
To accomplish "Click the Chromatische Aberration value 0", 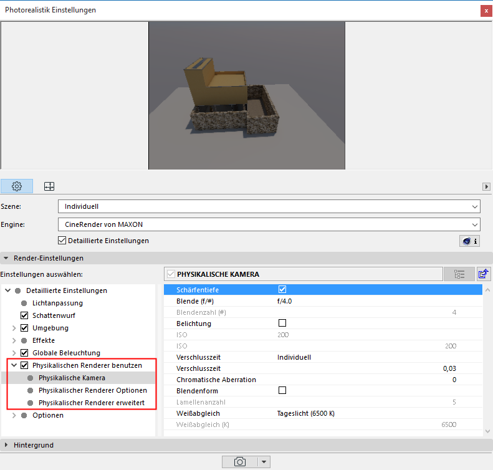I will (x=454, y=380).
